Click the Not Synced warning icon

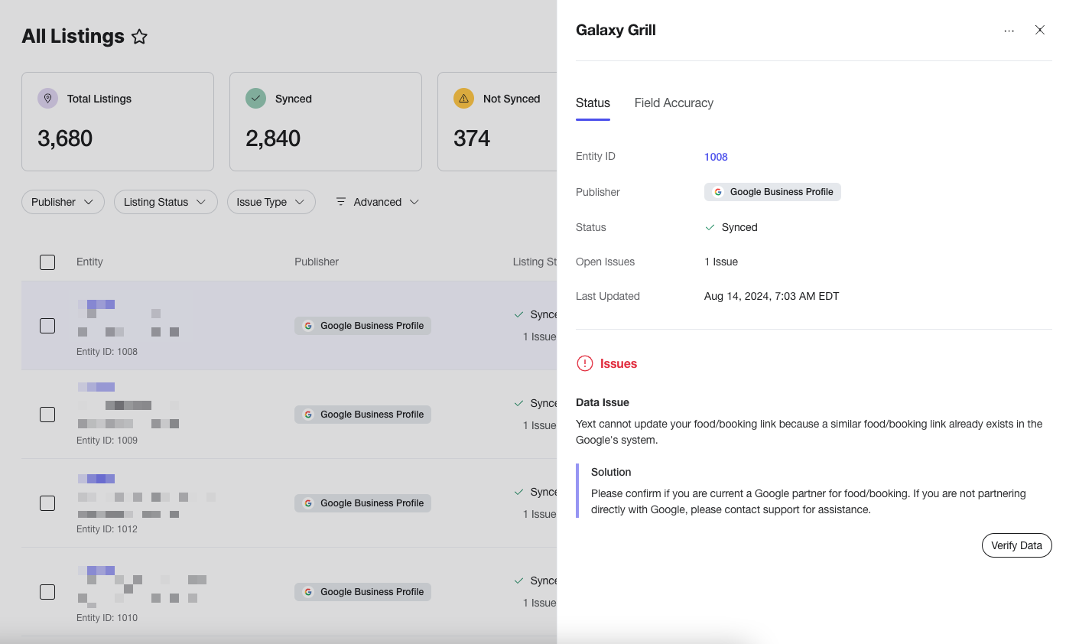(x=463, y=99)
